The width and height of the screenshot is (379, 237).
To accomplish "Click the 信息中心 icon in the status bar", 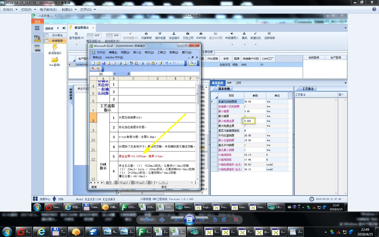I will [x=35, y=199].
